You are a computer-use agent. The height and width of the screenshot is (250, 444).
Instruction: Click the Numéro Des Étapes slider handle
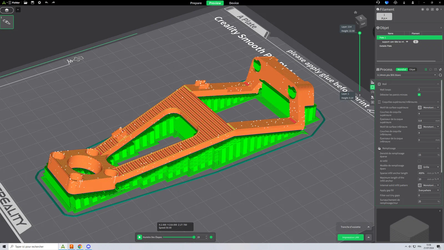[x=194, y=237]
